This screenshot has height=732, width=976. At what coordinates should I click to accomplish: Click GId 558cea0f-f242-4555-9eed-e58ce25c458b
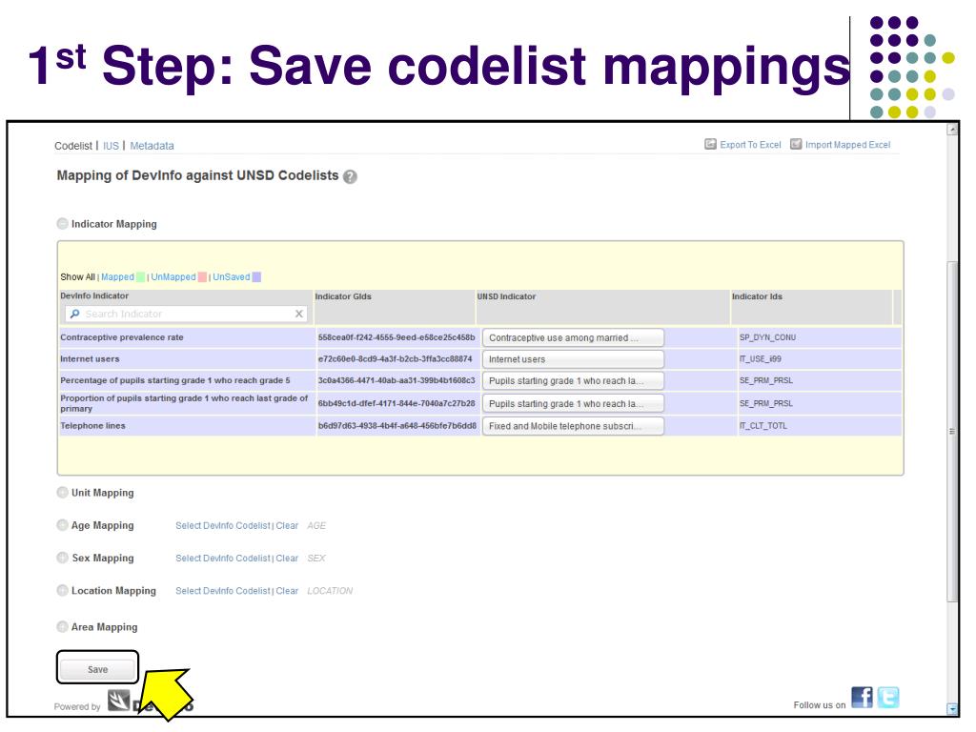click(396, 337)
